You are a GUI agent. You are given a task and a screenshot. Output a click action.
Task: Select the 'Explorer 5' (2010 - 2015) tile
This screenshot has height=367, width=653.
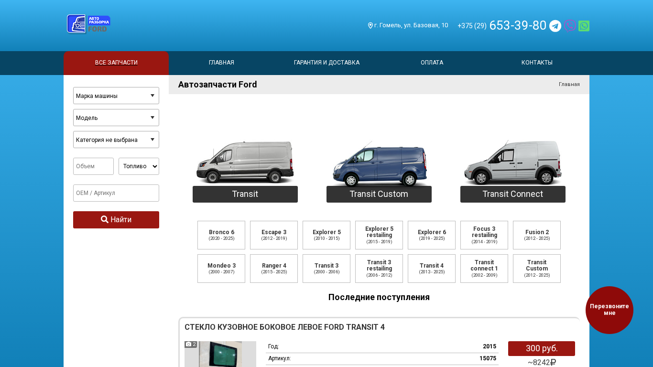326,235
